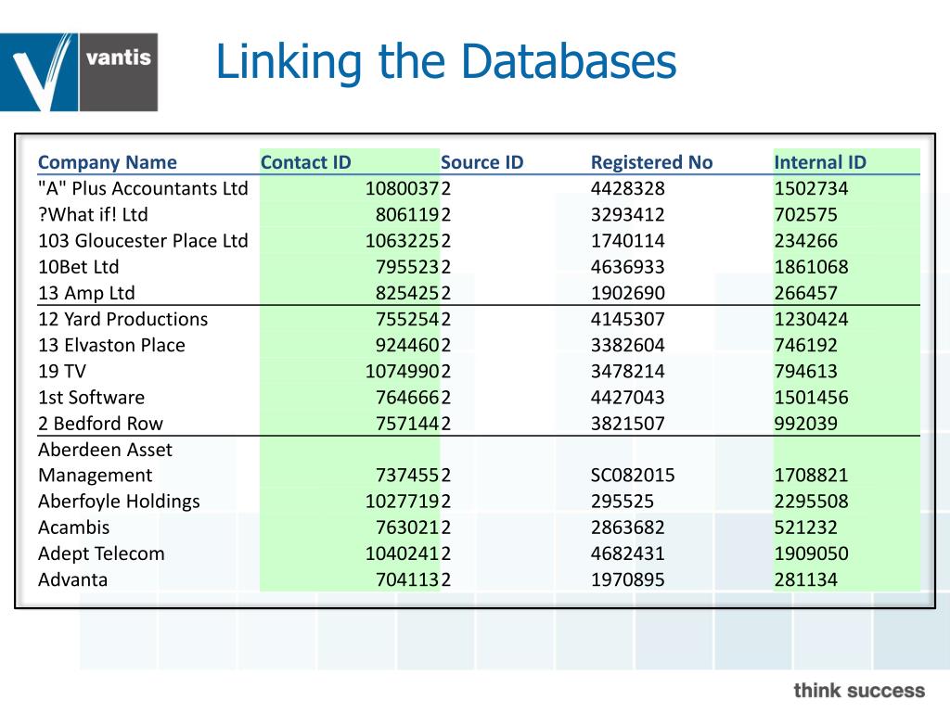This screenshot has height=712, width=950.
Task: Select the '19 TV' company cell
Action: pyautogui.click(x=62, y=371)
